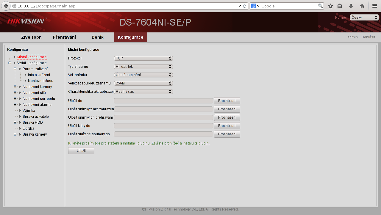Open the Vel. snímku dropdown
This screenshot has height=215, width=381.
(143, 75)
